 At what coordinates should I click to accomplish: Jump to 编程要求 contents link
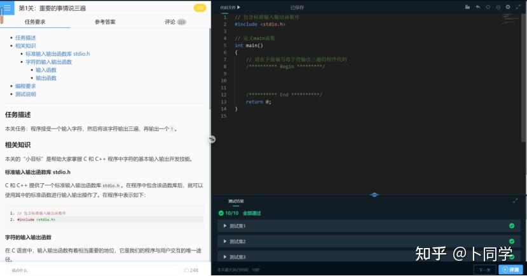25,86
